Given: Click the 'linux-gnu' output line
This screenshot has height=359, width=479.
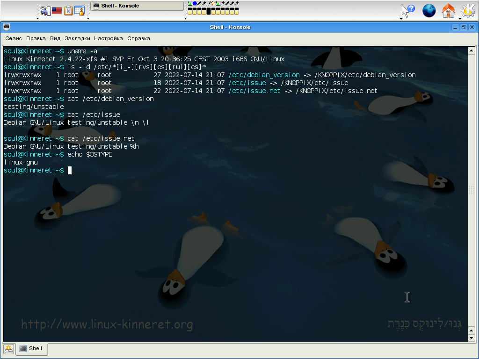Looking at the screenshot, I should (x=21, y=162).
